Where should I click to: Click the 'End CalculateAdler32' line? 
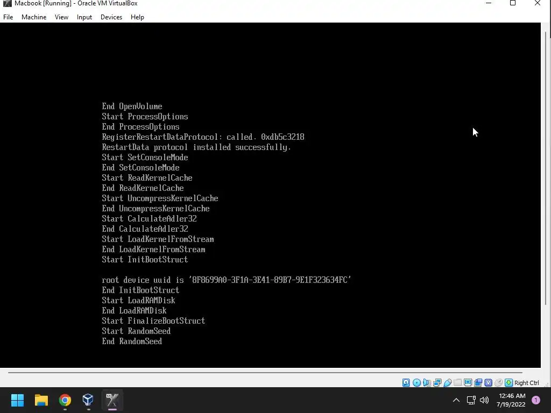145,229
